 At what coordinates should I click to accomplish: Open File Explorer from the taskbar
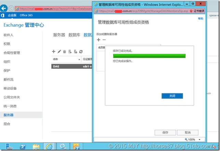click(36, 147)
